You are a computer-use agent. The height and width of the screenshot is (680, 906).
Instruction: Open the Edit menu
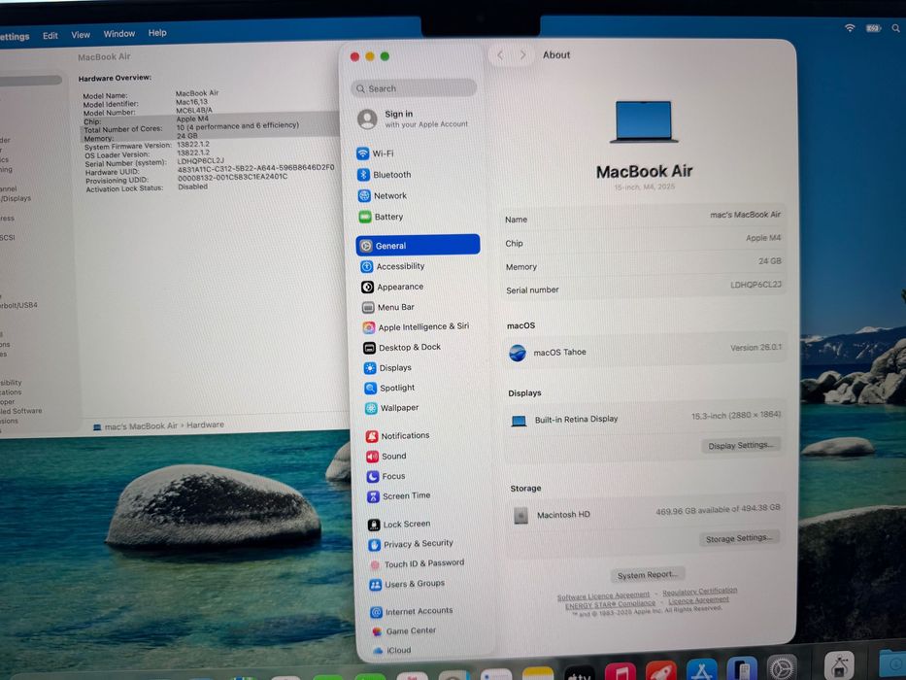point(50,36)
